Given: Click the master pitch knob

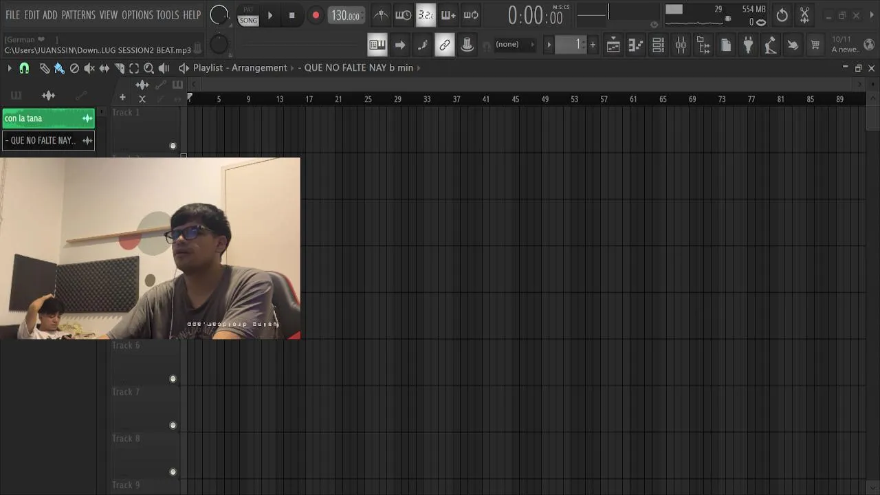Looking at the screenshot, I should (219, 45).
